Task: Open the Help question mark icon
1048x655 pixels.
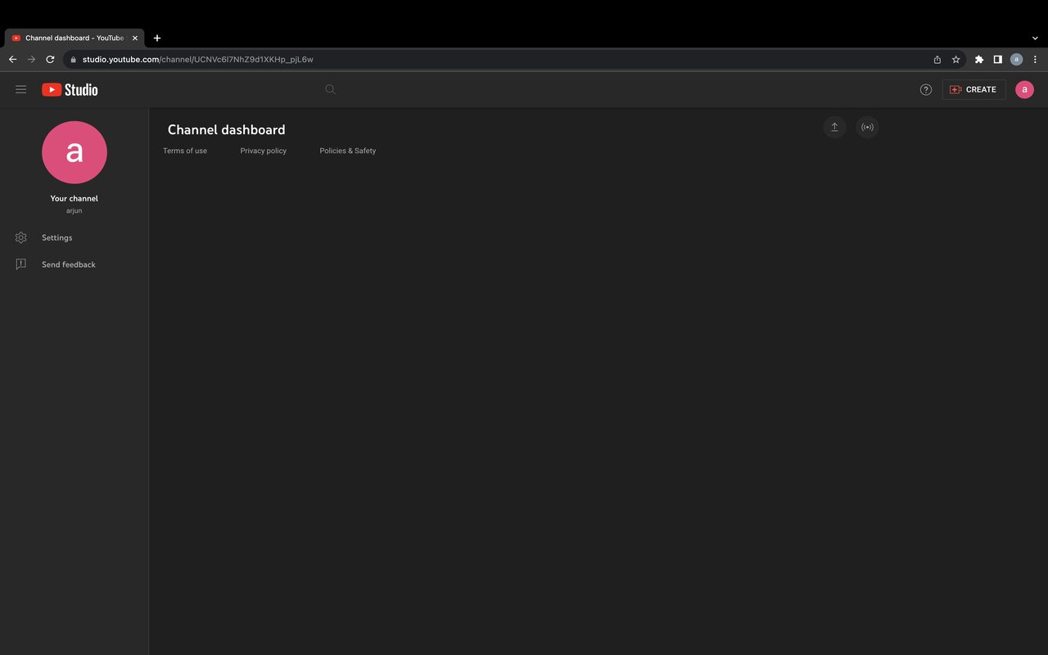Action: tap(925, 89)
